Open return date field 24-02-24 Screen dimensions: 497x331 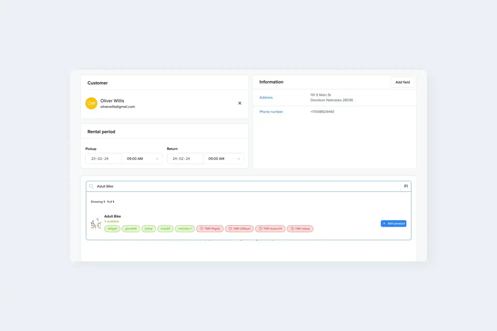(x=185, y=159)
